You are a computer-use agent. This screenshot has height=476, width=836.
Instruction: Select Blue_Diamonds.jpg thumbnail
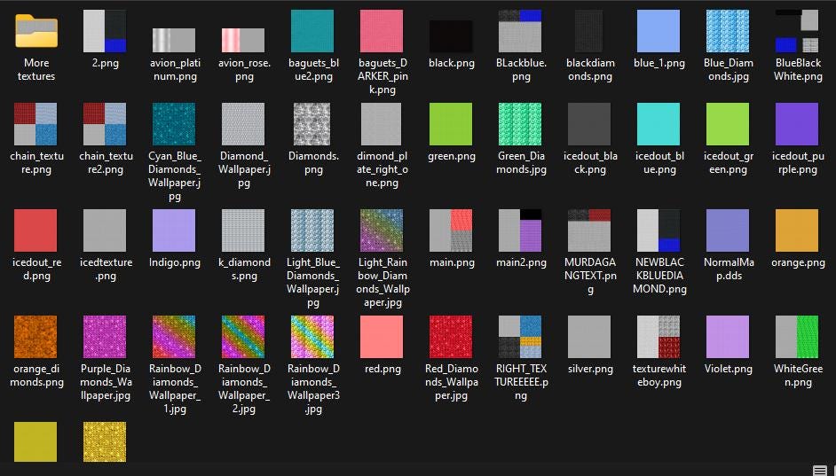(x=728, y=31)
